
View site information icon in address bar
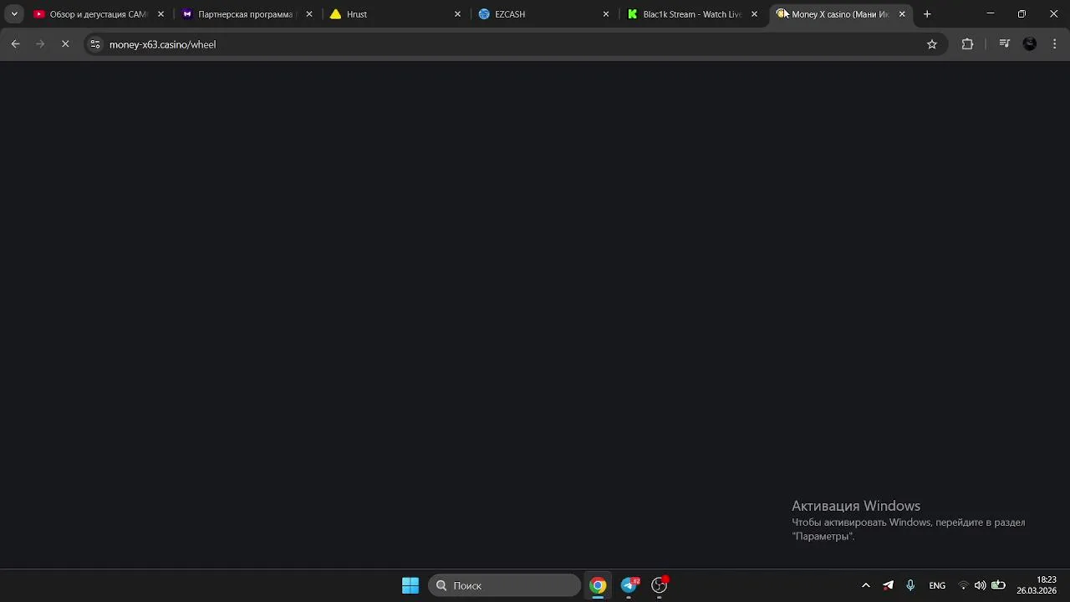pos(95,44)
